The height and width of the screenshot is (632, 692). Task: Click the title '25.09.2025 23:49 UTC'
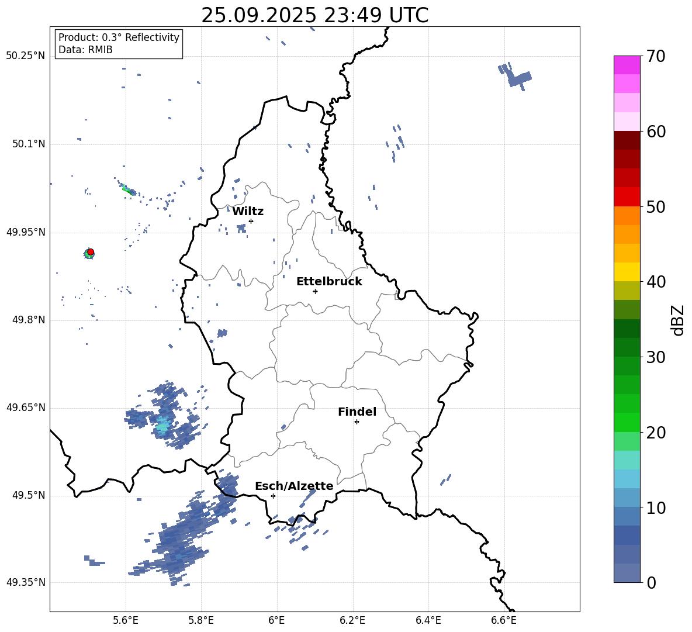[x=314, y=15]
